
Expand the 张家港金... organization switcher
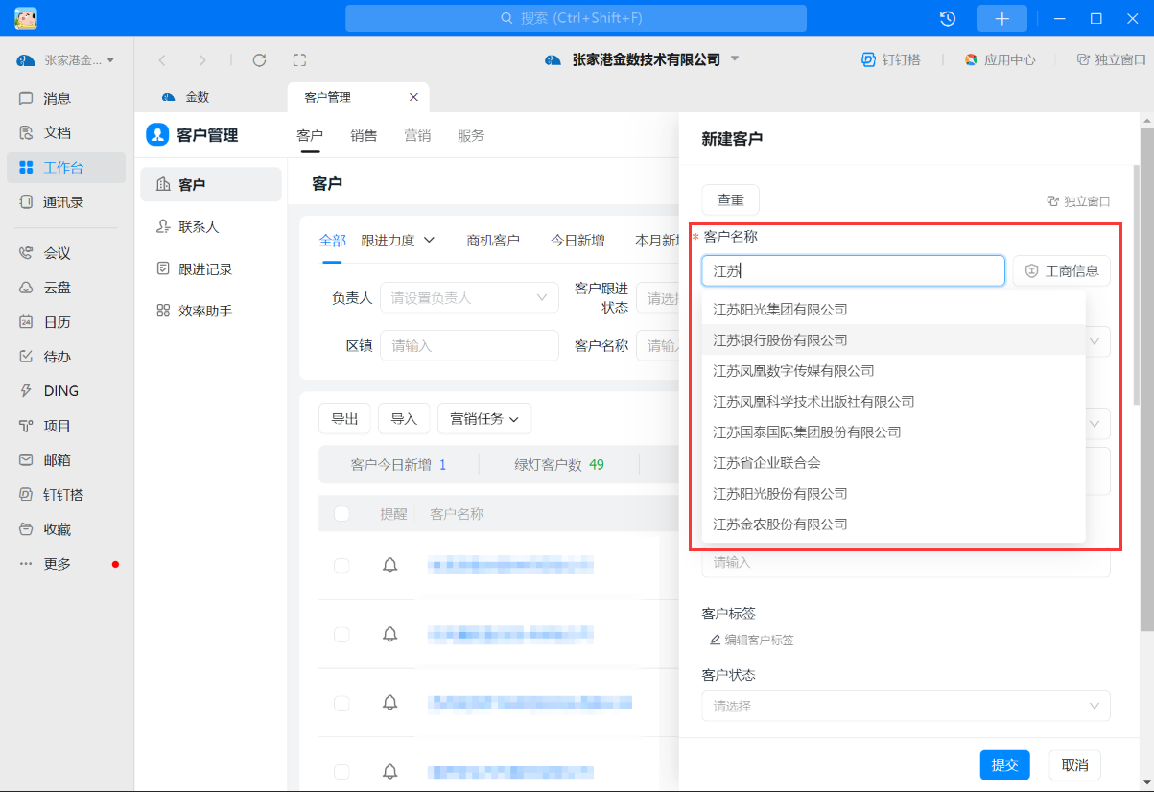[x=65, y=60]
